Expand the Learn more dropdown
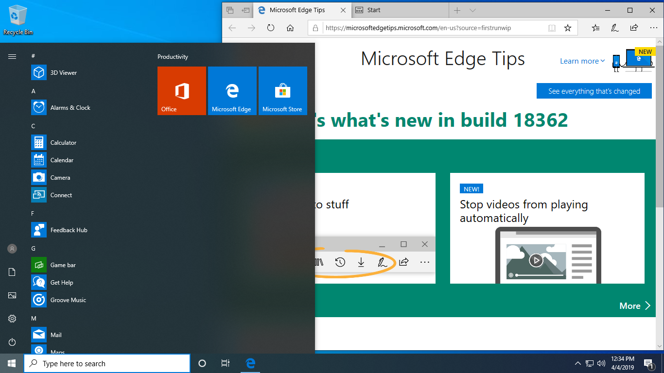The width and height of the screenshot is (664, 373). tap(582, 61)
